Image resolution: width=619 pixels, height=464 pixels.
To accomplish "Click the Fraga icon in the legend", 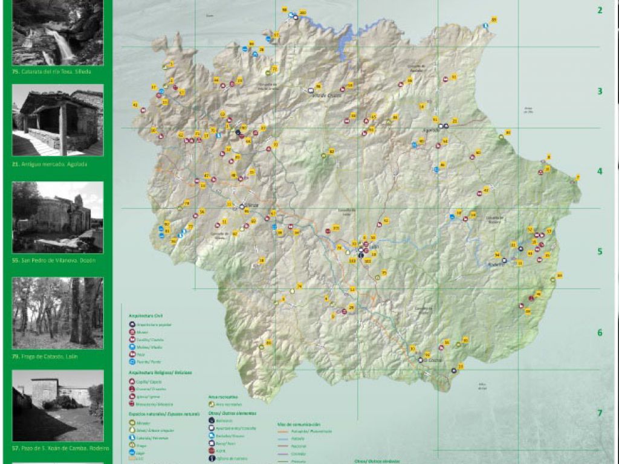I will [132, 445].
